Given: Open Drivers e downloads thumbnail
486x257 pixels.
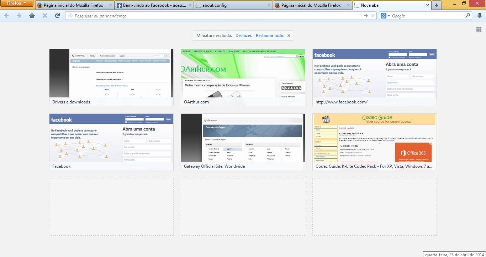Looking at the screenshot, I should pos(111,77).
